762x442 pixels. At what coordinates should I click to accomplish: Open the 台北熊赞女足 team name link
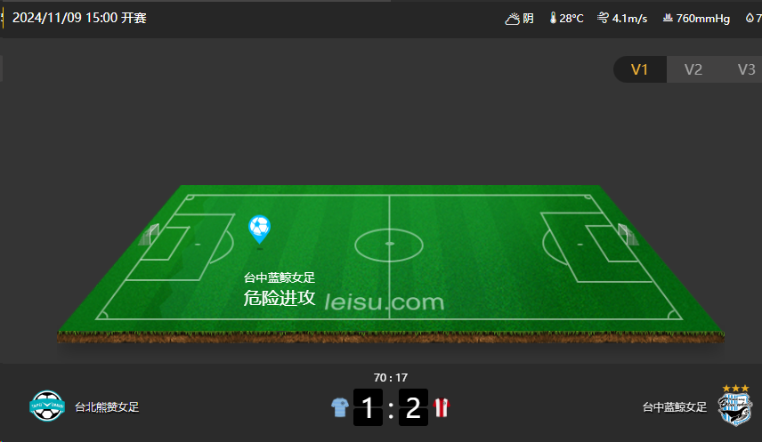pos(107,407)
